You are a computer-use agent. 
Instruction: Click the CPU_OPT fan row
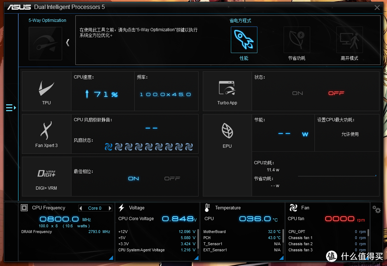point(327,232)
